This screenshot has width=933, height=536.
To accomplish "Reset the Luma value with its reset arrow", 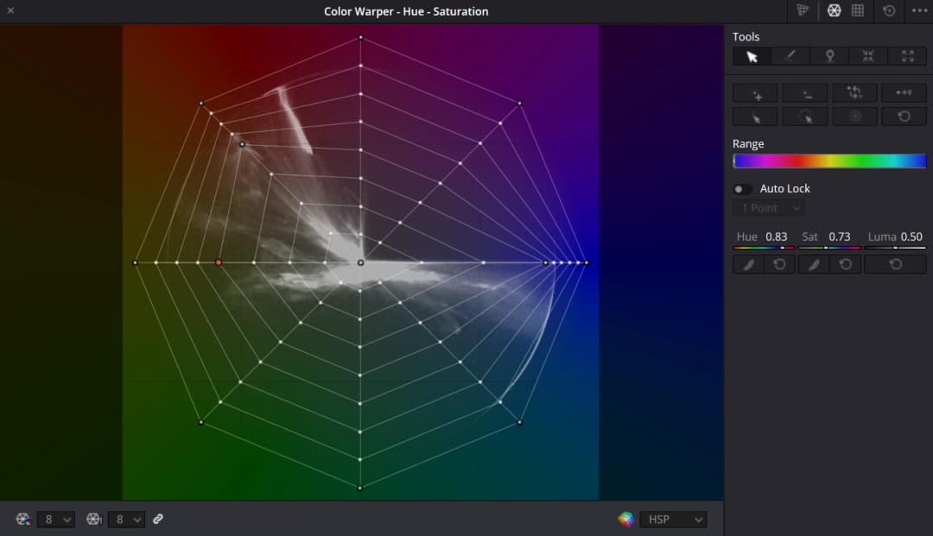I will [x=895, y=263].
